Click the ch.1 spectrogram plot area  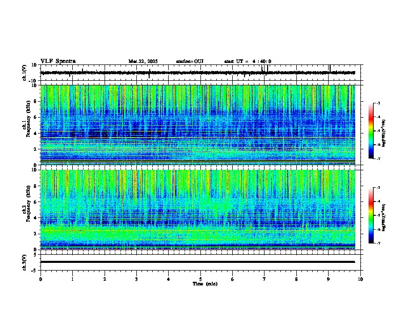(x=197, y=125)
